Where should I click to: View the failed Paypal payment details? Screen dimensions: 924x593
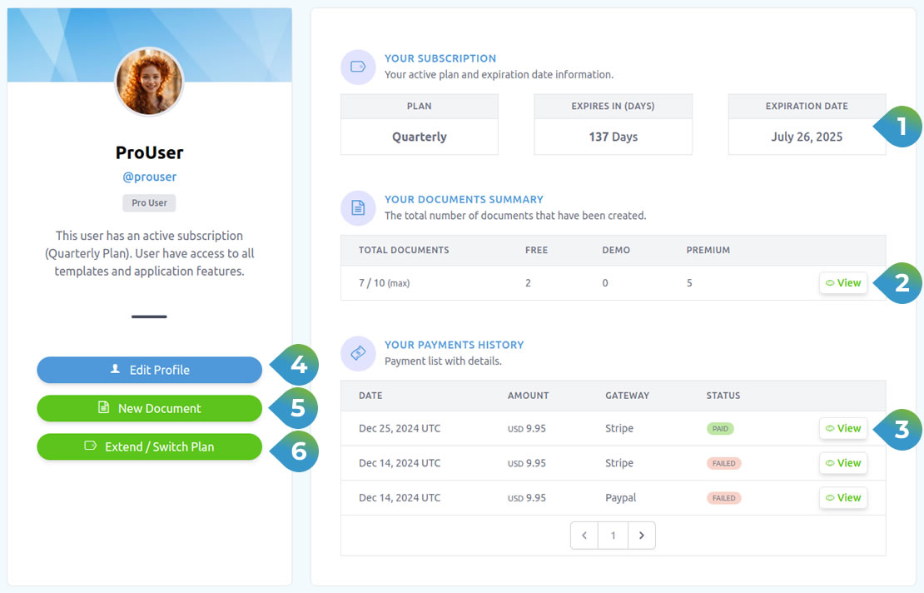click(x=843, y=498)
